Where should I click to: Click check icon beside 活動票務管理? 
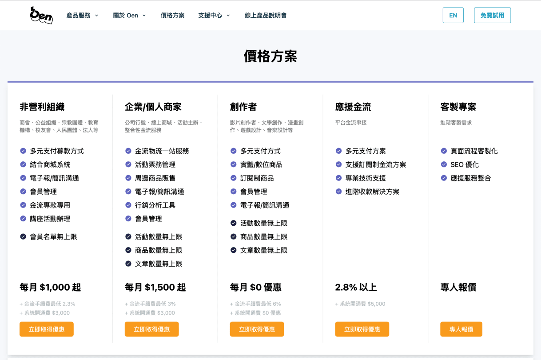pyautogui.click(x=128, y=164)
